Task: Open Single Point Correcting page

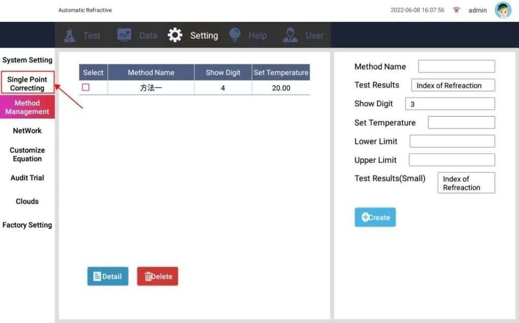Action: pyautogui.click(x=27, y=84)
